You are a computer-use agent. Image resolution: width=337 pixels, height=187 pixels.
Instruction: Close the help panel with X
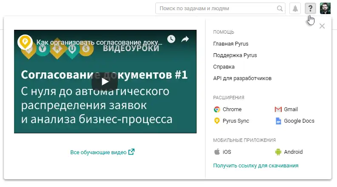[x=322, y=26]
